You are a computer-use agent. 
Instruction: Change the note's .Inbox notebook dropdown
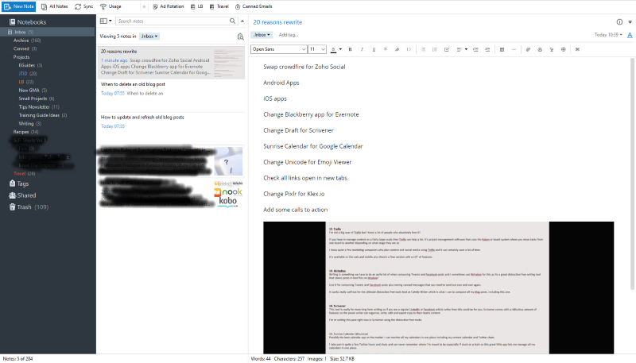[x=262, y=35]
